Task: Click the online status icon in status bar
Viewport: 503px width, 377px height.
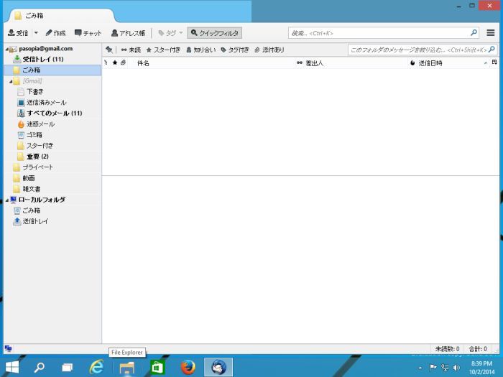Action: point(9,348)
